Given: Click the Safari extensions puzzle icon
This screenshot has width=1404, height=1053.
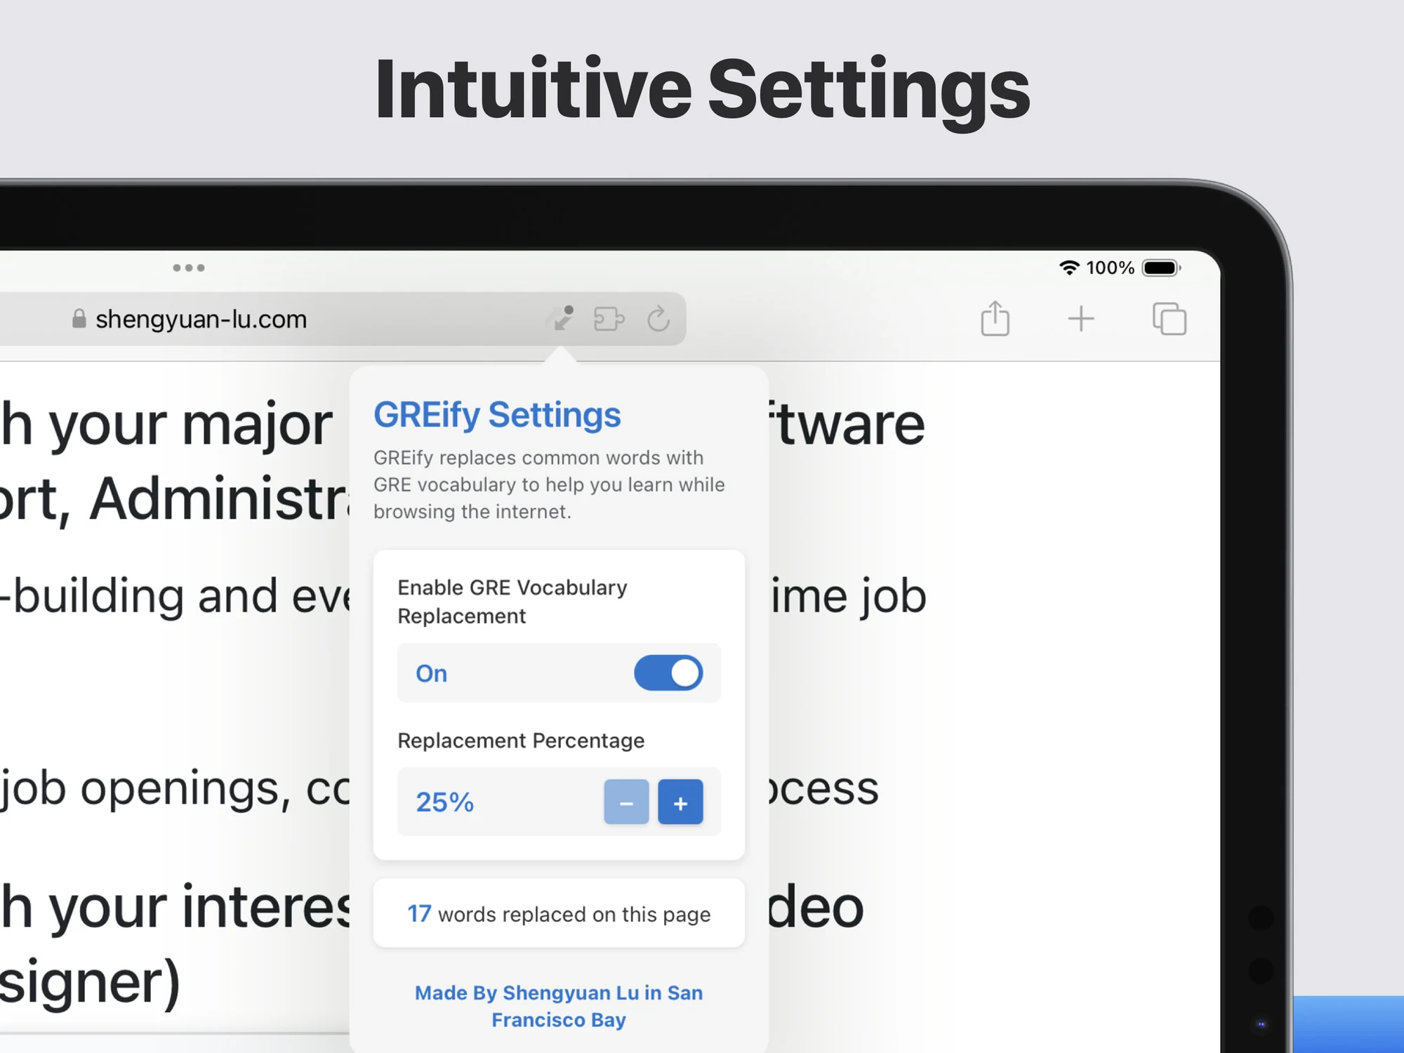Looking at the screenshot, I should (609, 319).
